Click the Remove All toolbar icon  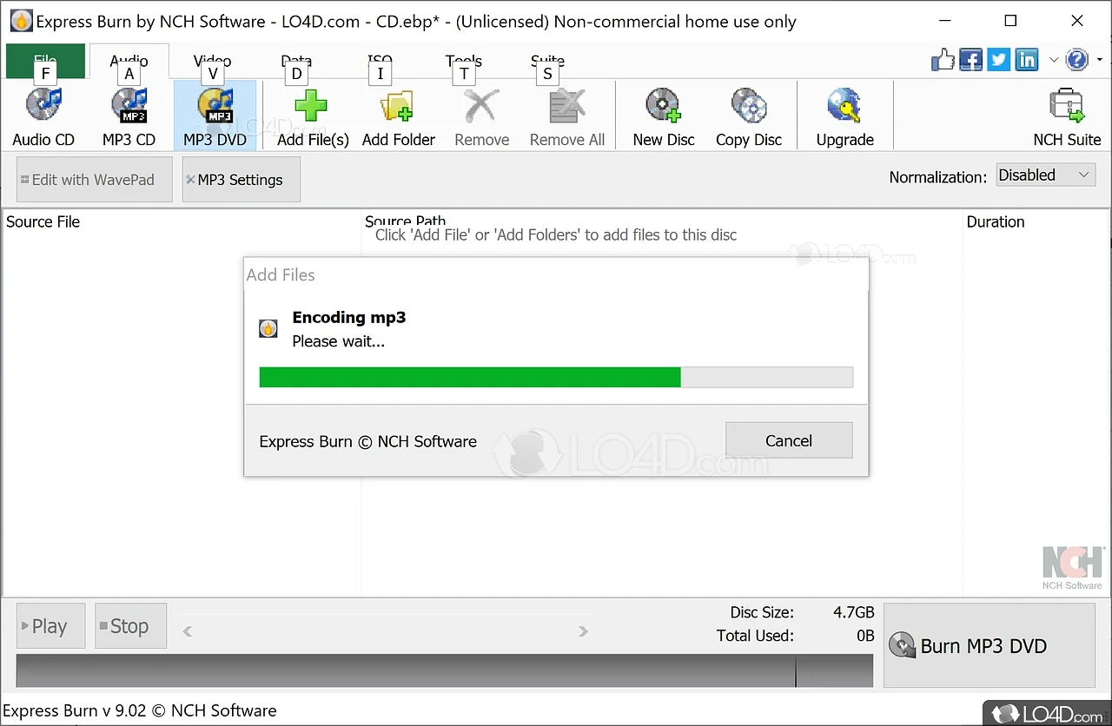[x=567, y=115]
